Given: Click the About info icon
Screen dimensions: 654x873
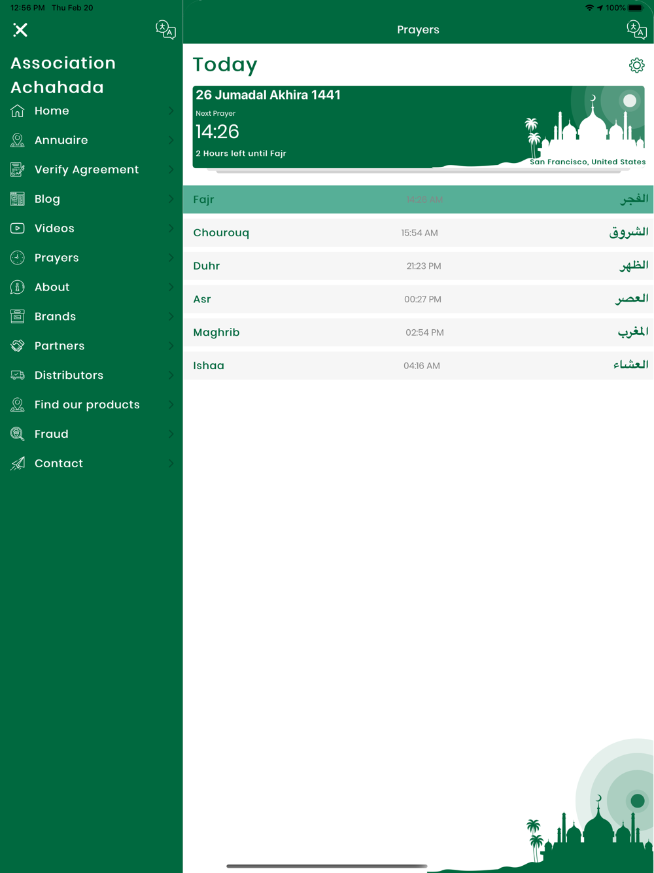Looking at the screenshot, I should (18, 287).
